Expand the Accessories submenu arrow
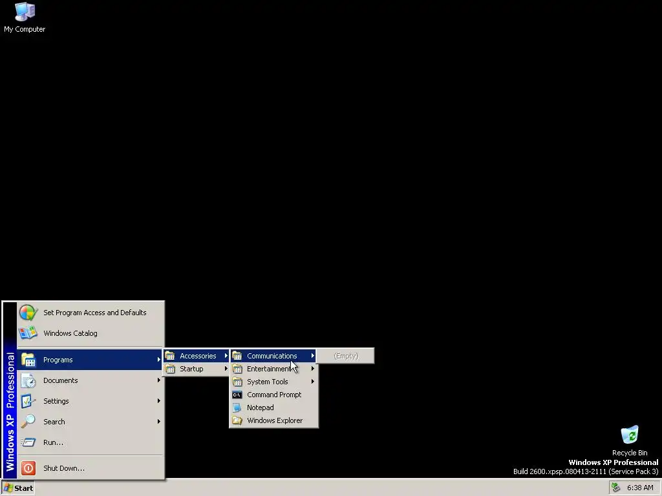The image size is (662, 496). tap(226, 356)
